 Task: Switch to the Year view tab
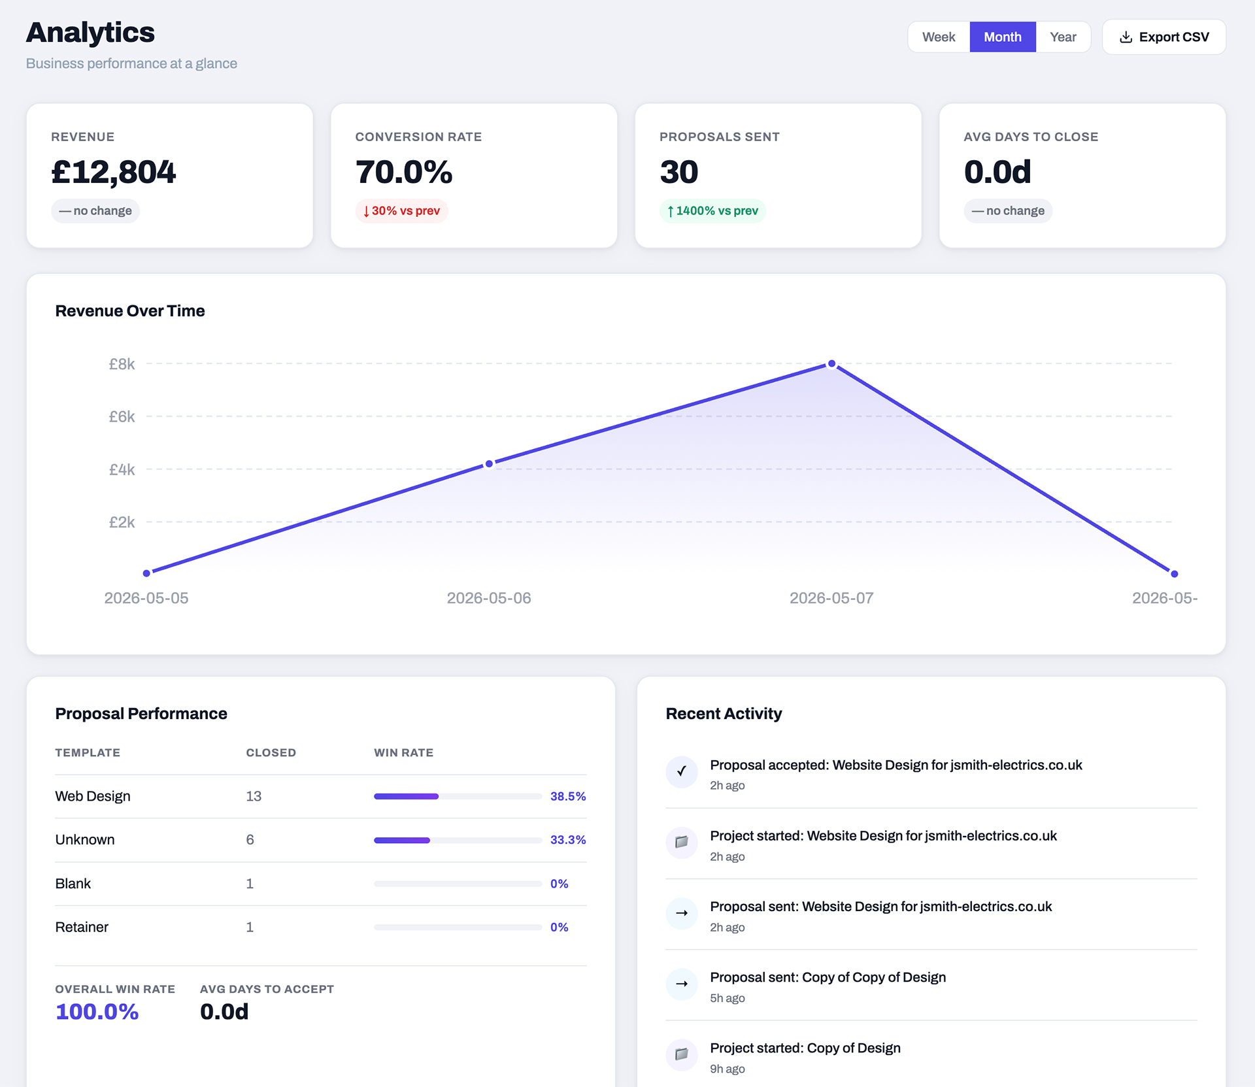tap(1063, 37)
